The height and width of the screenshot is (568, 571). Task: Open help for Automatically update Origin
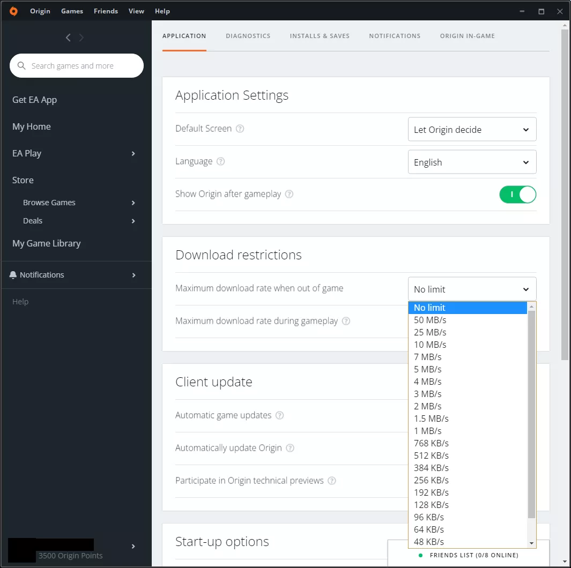coord(290,448)
